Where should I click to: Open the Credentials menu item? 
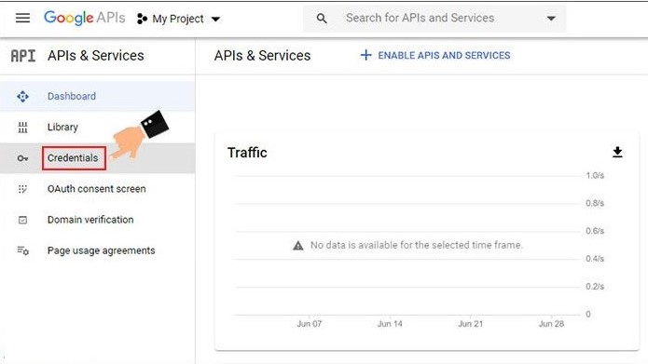98,158
